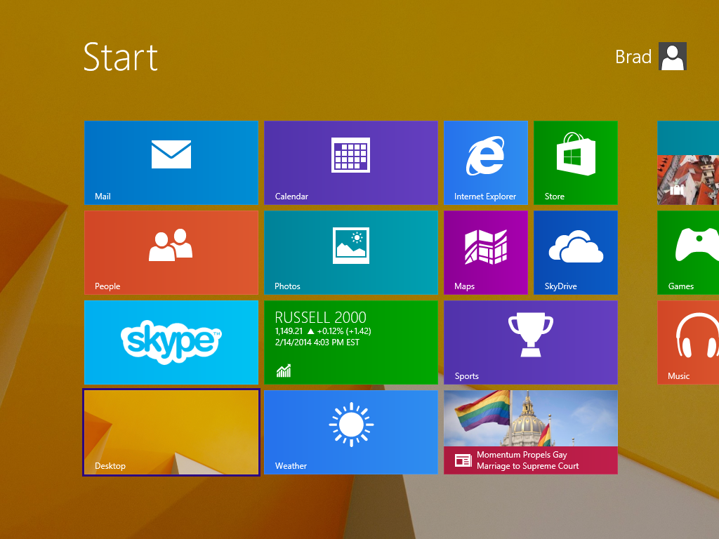Open the Momentum Propels Gay Marriage news tile

click(531, 432)
